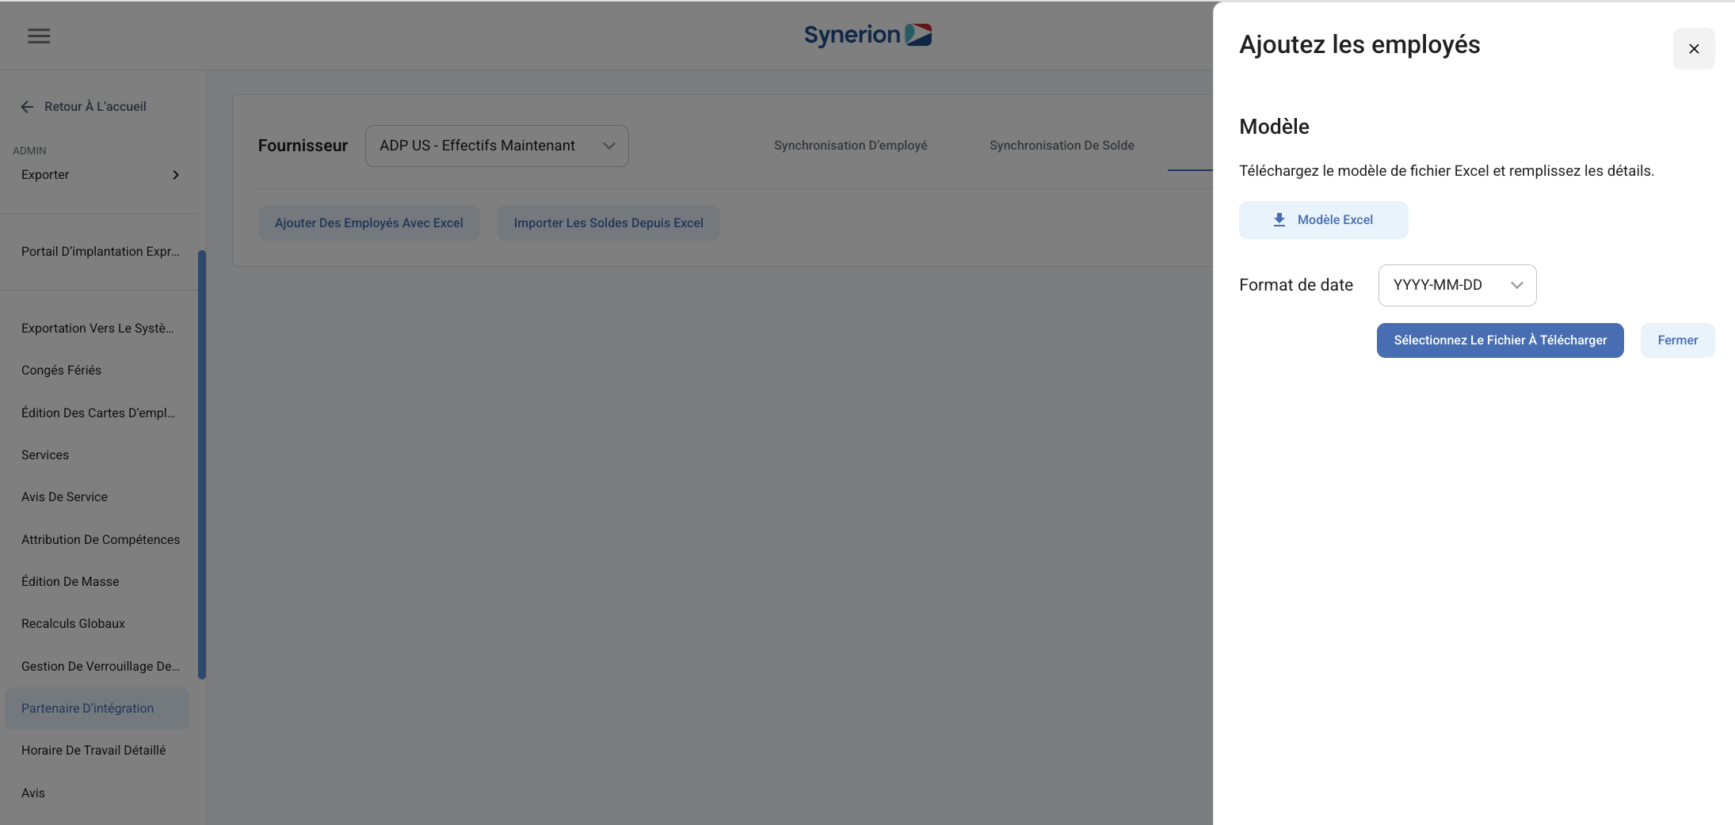
Task: Click the back arrow beside Retour À L'accueil
Action: [x=27, y=107]
